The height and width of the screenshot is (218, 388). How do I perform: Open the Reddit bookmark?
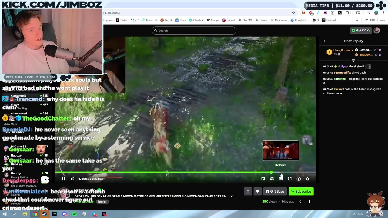click(166, 20)
